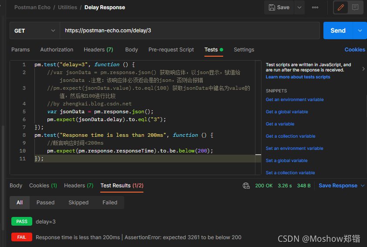Viewport: 367px width, 247px height.
Task: Insert Set an environment variable snippet
Action: pyautogui.click(x=295, y=148)
